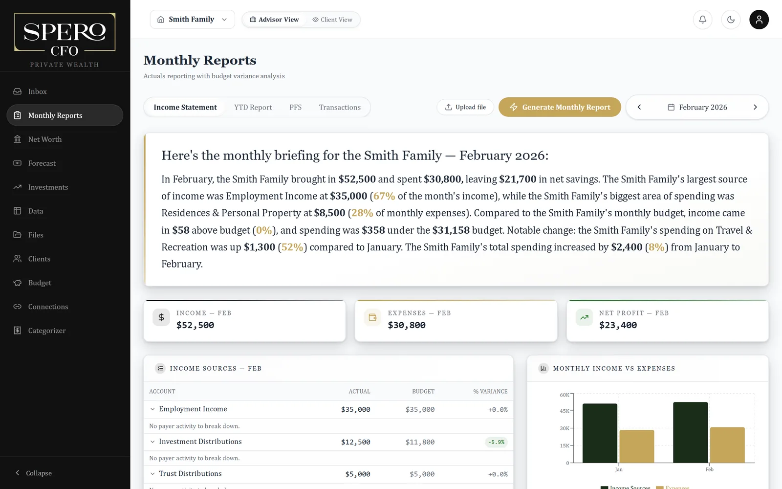Click the $30,800 expenses card value
782x489 pixels.
[x=407, y=325]
